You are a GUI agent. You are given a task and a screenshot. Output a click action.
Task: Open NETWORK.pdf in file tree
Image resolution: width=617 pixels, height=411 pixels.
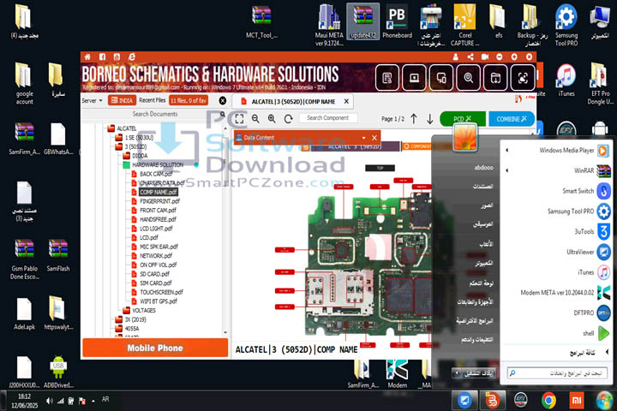click(x=157, y=256)
